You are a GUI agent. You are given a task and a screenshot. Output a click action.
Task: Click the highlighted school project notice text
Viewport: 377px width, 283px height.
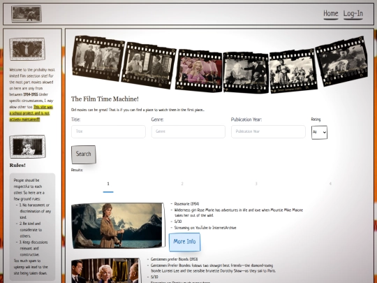pos(31,113)
